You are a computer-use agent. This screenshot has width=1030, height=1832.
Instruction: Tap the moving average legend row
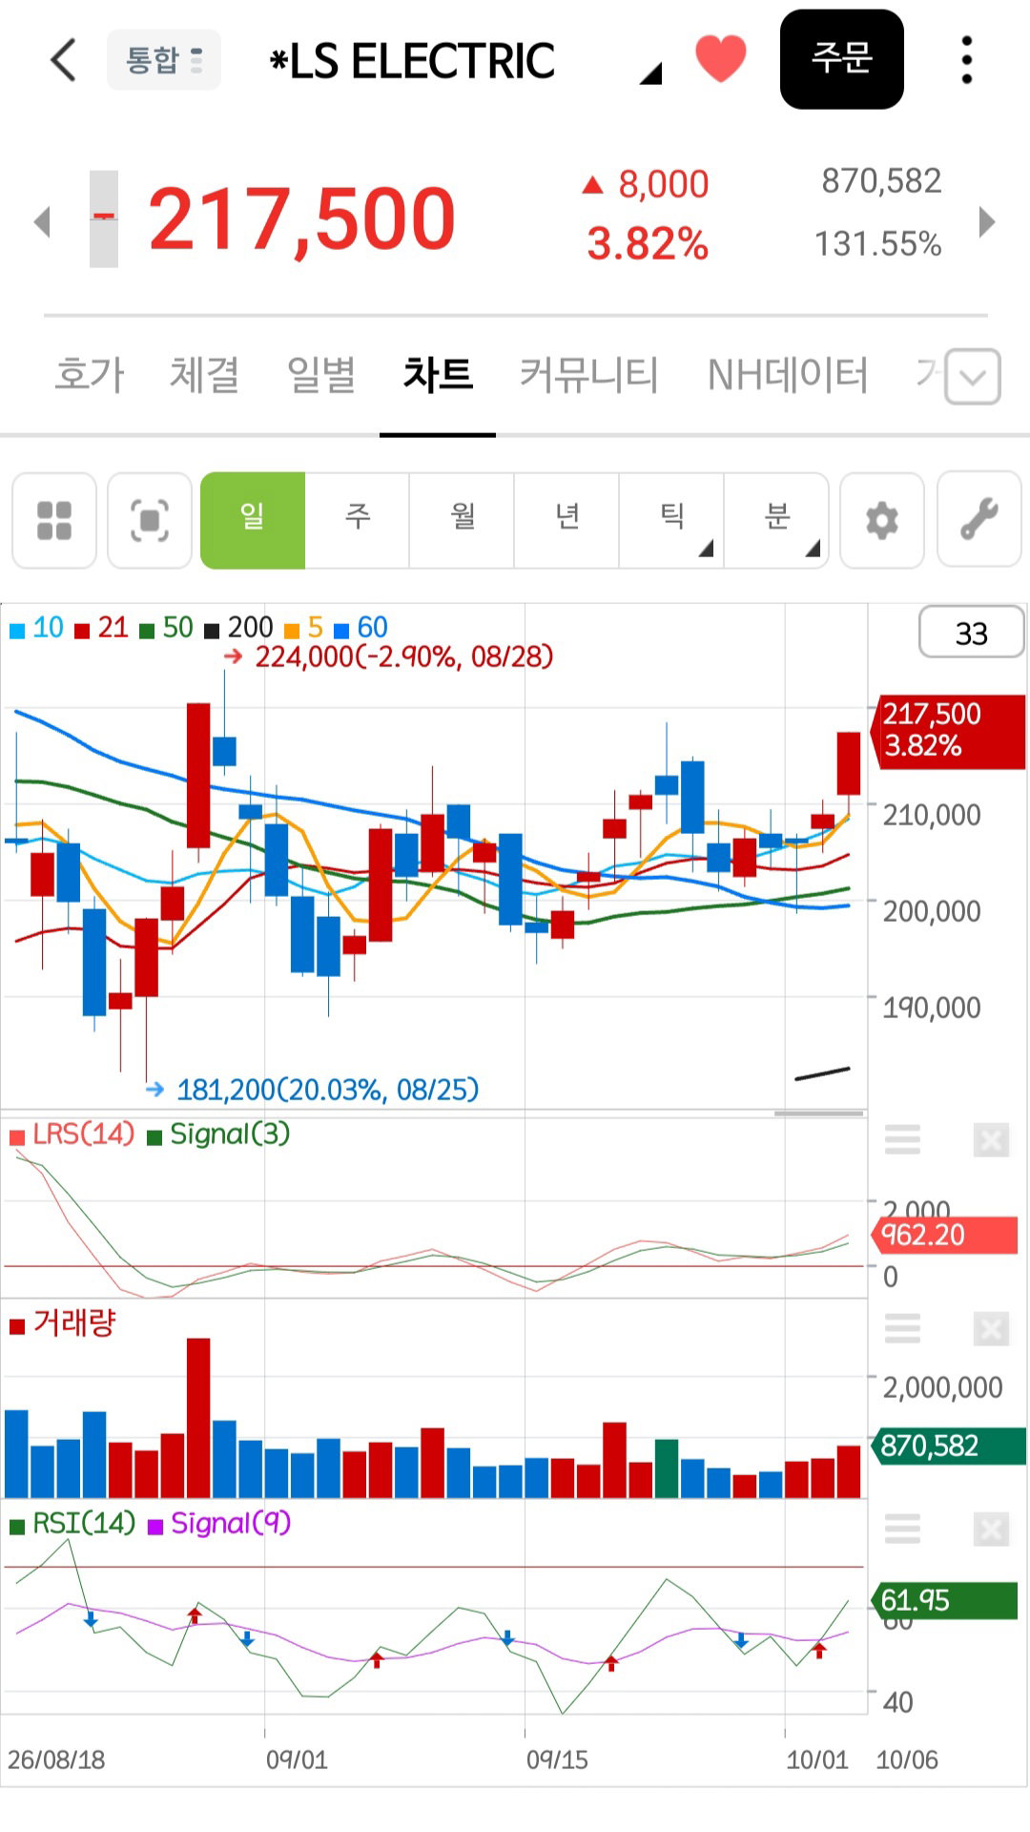[x=198, y=627]
